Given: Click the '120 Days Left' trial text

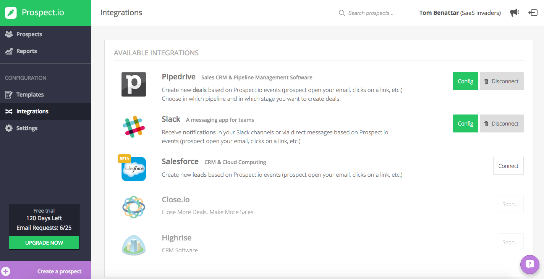Looking at the screenshot, I should 44,218.
